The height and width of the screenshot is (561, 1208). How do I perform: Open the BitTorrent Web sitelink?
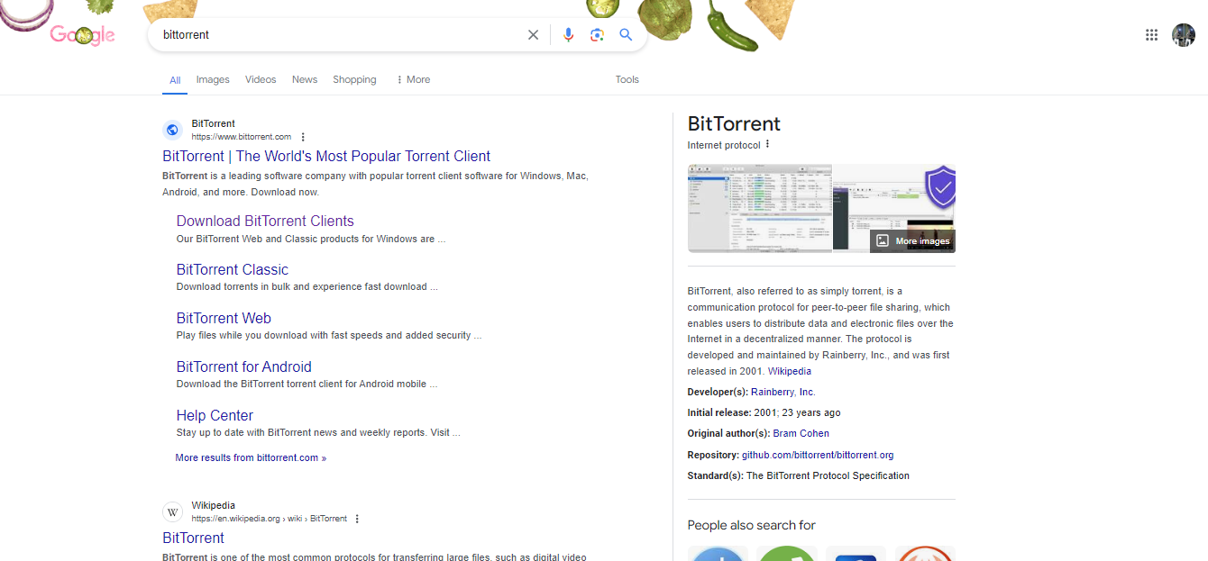224,318
